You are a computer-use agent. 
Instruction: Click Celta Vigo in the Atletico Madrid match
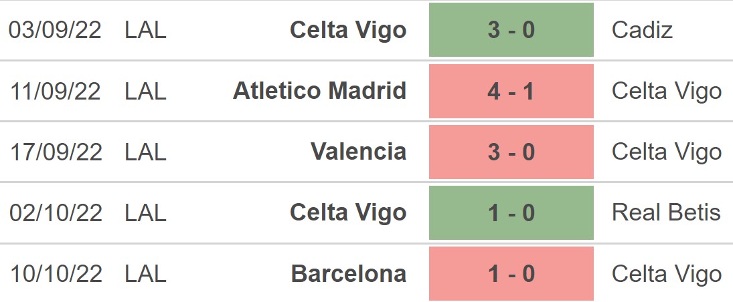click(667, 91)
